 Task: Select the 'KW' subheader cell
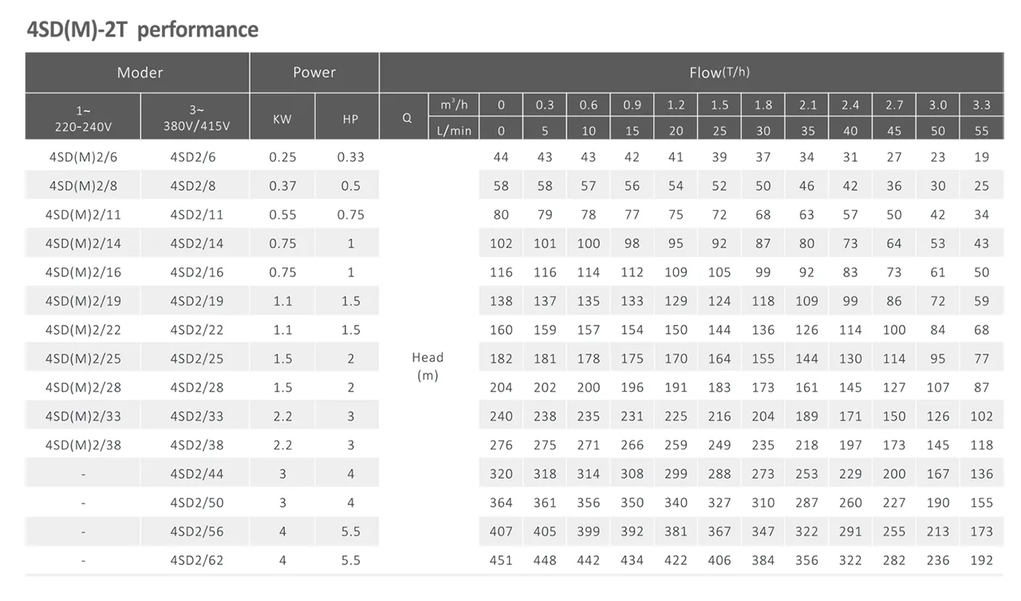[x=282, y=119]
